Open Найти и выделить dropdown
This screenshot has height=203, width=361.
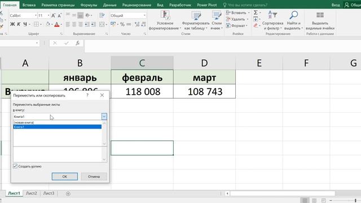pos(293,20)
